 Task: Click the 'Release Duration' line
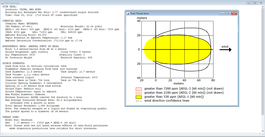tap(44, 97)
